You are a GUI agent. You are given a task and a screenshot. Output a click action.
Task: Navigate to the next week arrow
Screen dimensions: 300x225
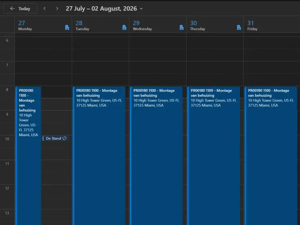57,8
